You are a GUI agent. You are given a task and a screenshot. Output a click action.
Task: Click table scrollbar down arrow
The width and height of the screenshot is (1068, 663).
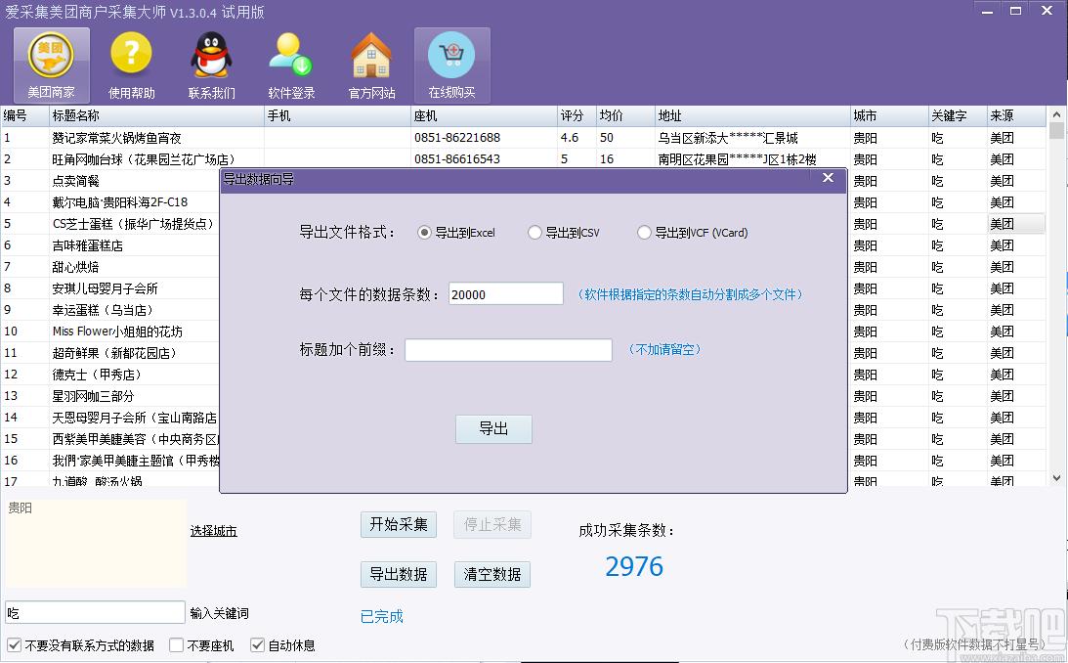click(x=1056, y=478)
